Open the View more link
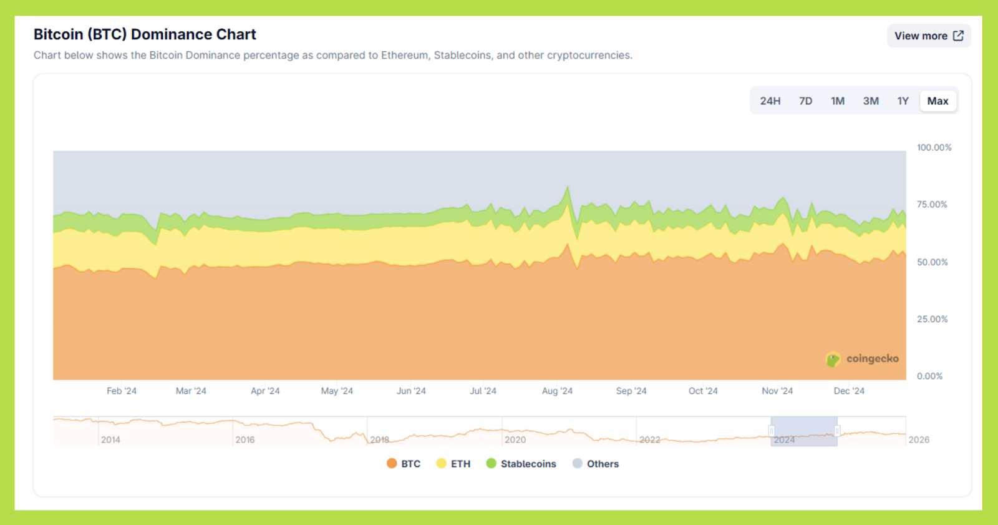The height and width of the screenshot is (525, 998). coord(921,36)
